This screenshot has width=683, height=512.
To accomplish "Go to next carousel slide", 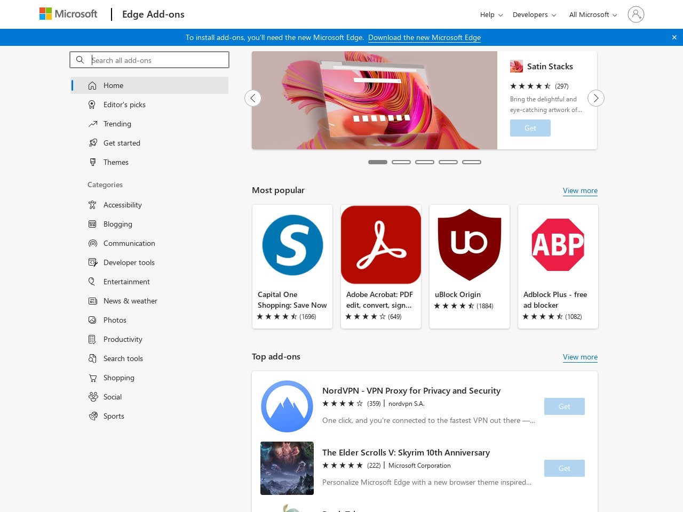I will pyautogui.click(x=596, y=98).
